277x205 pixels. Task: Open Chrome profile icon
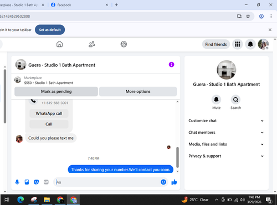tap(261, 17)
